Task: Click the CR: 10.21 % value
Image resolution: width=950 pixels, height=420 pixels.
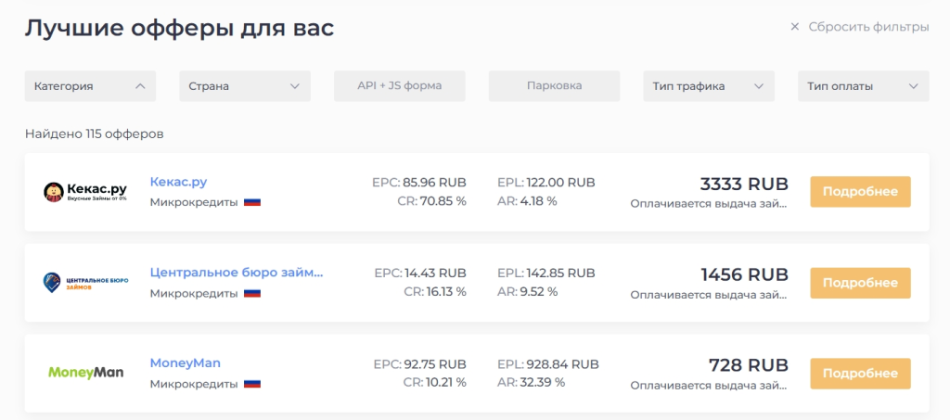Action: click(434, 383)
